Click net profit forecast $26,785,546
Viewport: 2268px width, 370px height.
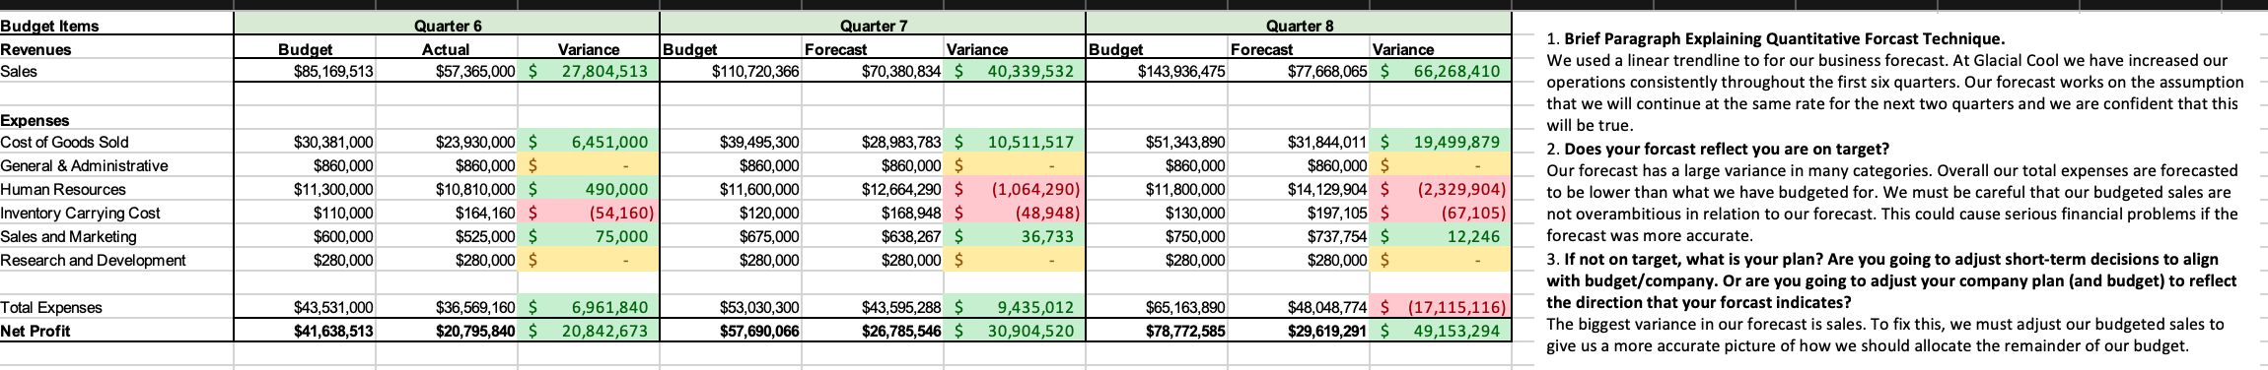(x=873, y=332)
